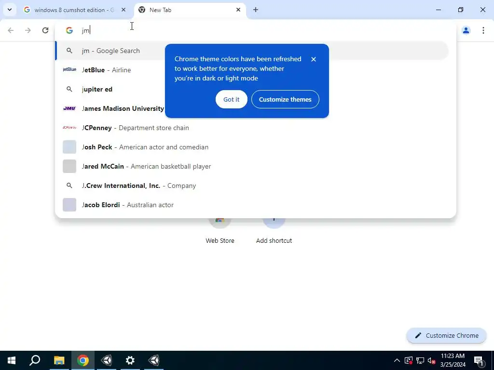Switch to the windows 8 Google search tab
The width and height of the screenshot is (494, 370).
[73, 10]
